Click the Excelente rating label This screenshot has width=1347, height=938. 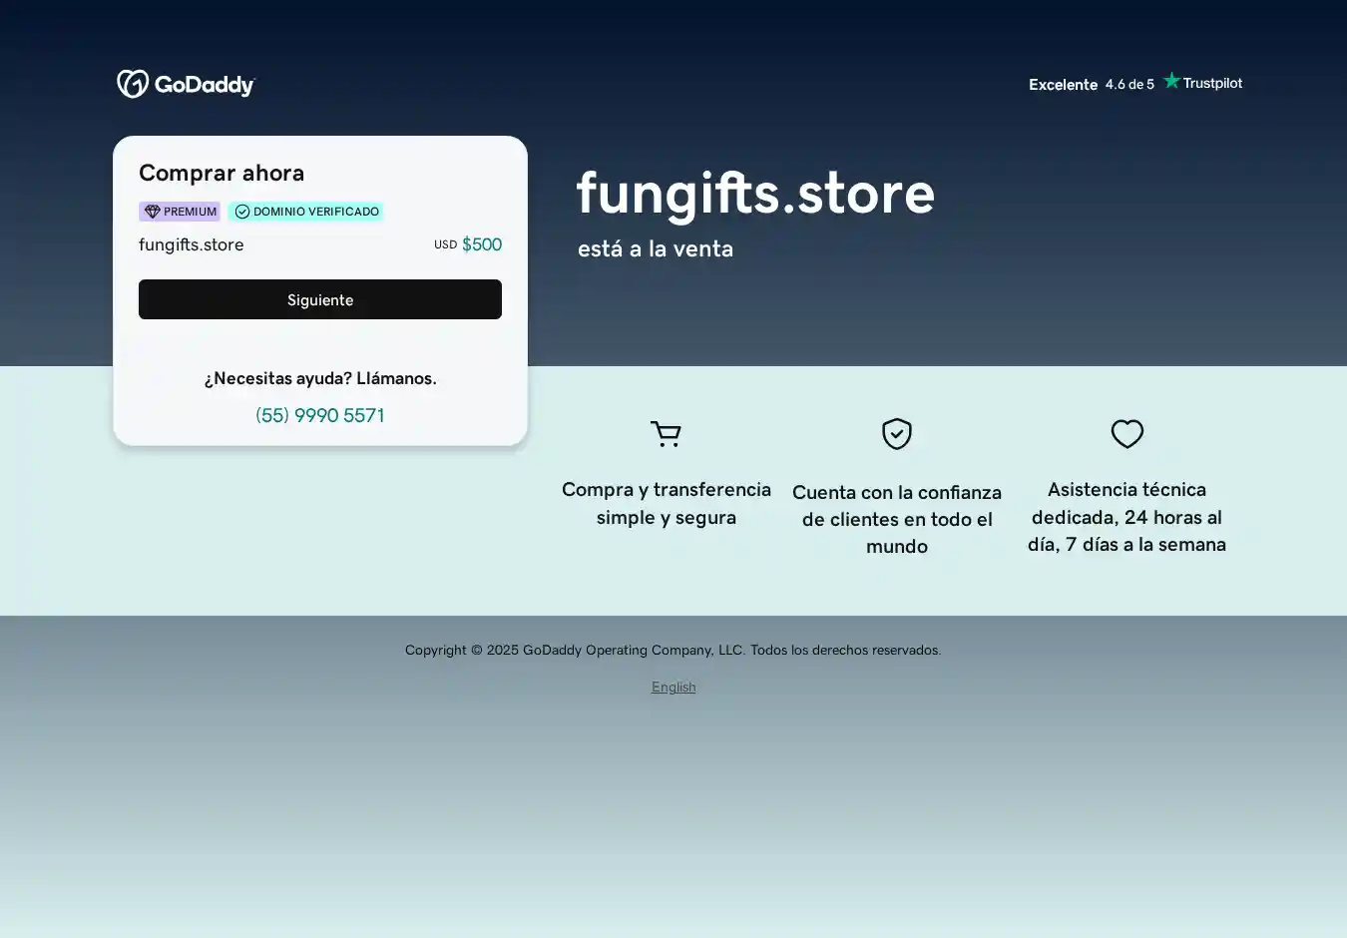pos(1063,85)
